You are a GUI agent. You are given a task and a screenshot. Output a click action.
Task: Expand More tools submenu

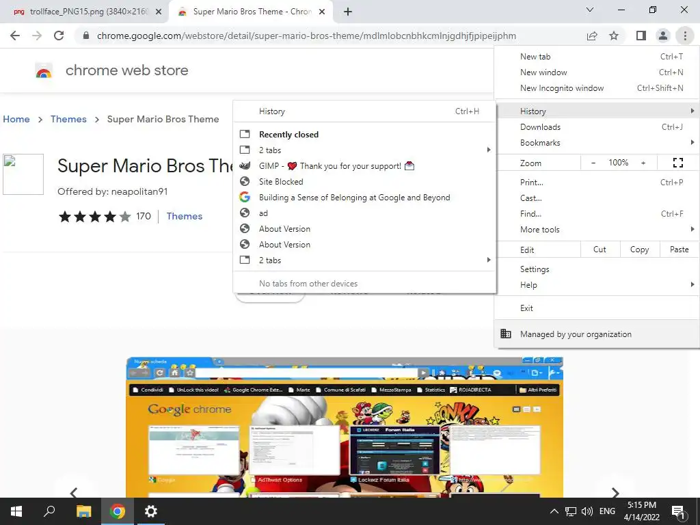[596, 230]
